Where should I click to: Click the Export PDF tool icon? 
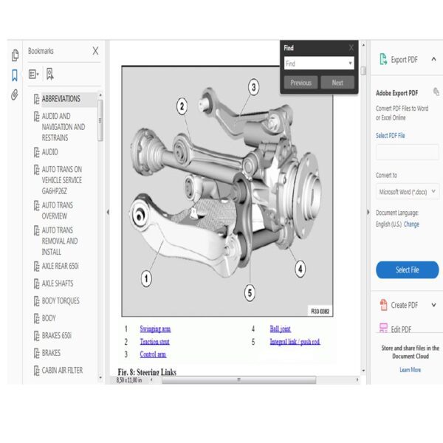383,59
